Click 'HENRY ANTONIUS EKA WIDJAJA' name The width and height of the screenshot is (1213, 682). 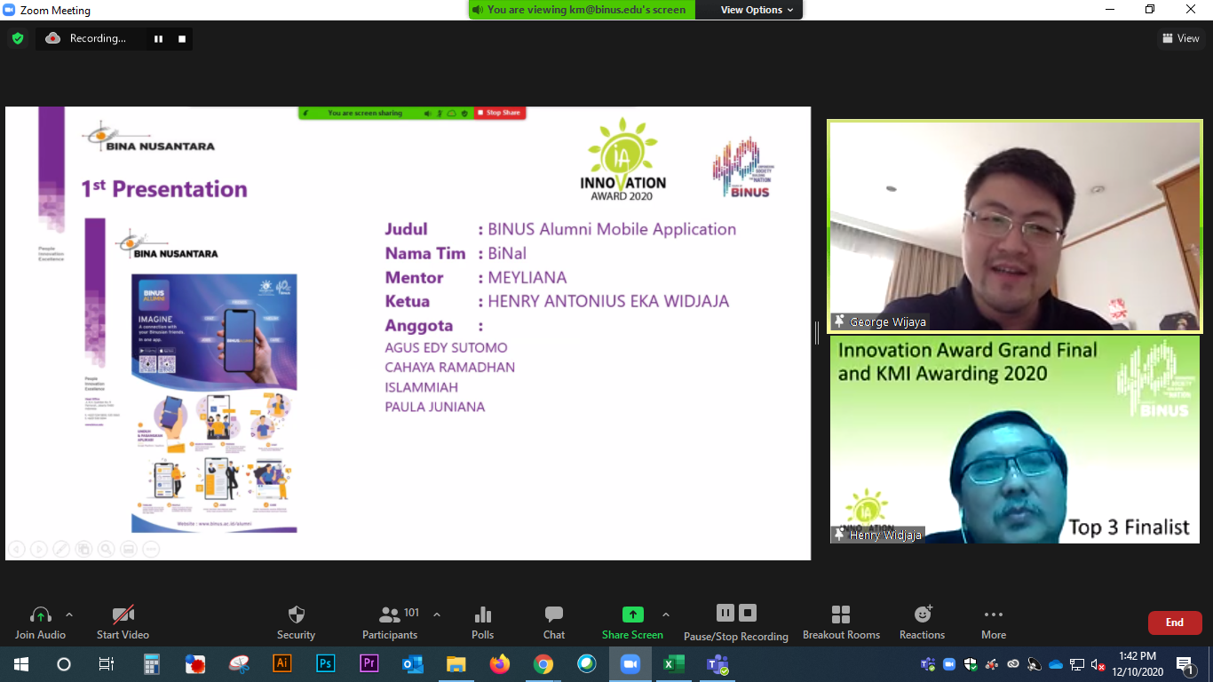coord(608,301)
